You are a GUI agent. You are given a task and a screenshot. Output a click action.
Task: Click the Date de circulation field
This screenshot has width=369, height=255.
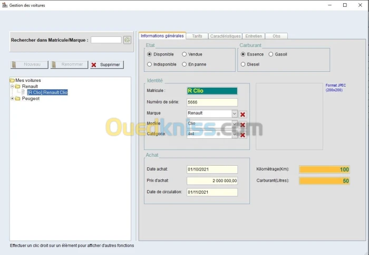coord(212,192)
